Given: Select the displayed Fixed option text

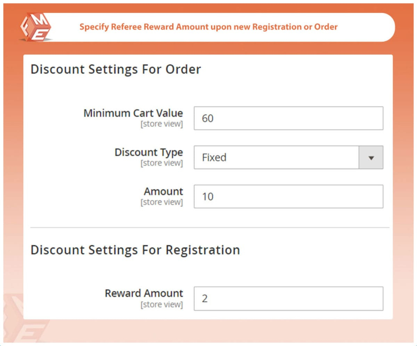Looking at the screenshot, I should tap(214, 158).
